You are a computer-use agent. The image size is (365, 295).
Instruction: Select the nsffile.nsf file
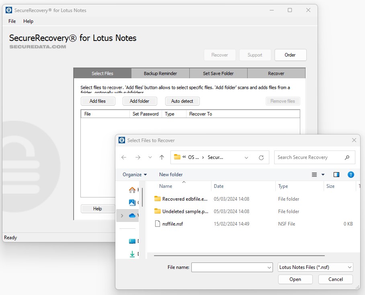tap(172, 224)
